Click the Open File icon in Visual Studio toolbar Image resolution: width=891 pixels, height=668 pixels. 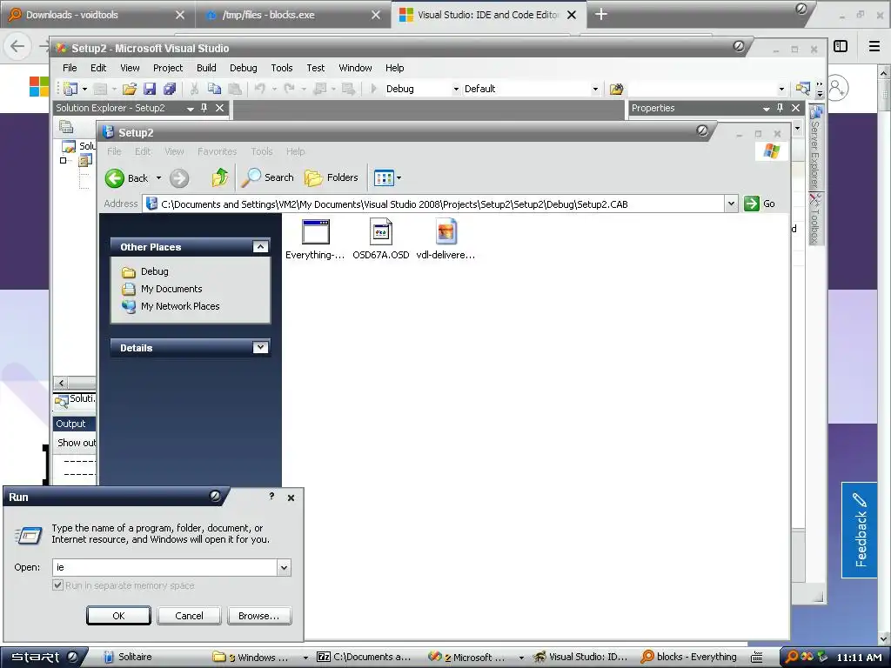click(x=130, y=89)
